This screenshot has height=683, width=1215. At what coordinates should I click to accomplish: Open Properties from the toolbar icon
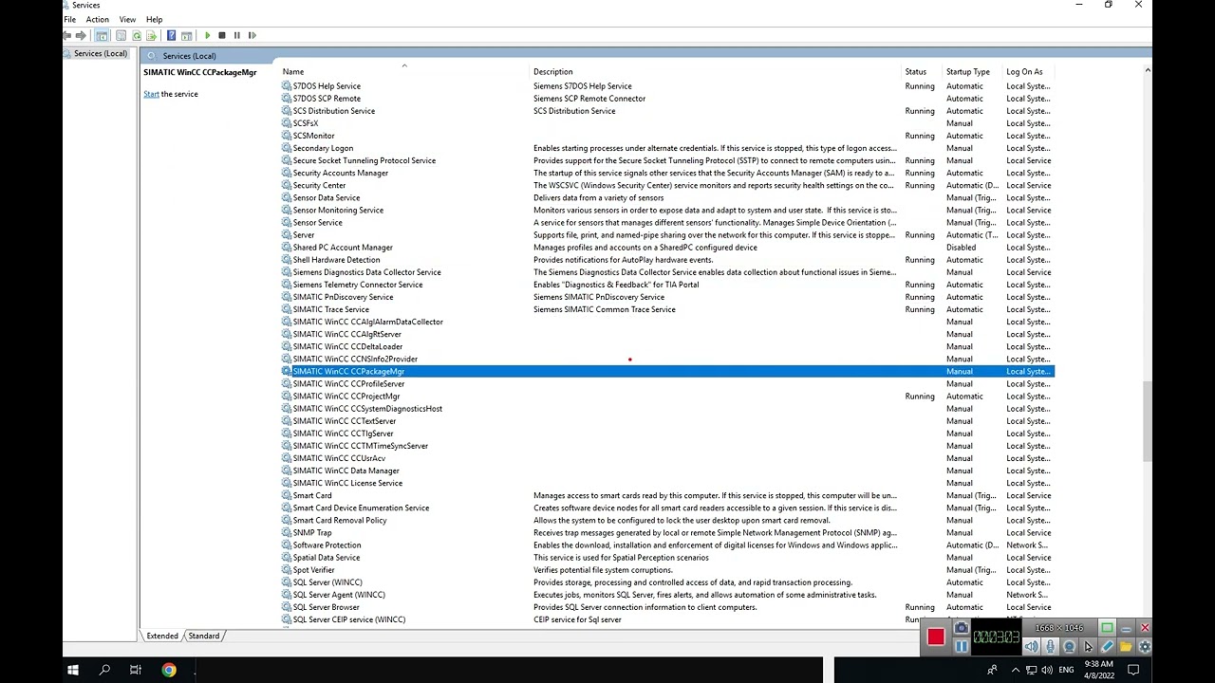[x=121, y=35]
